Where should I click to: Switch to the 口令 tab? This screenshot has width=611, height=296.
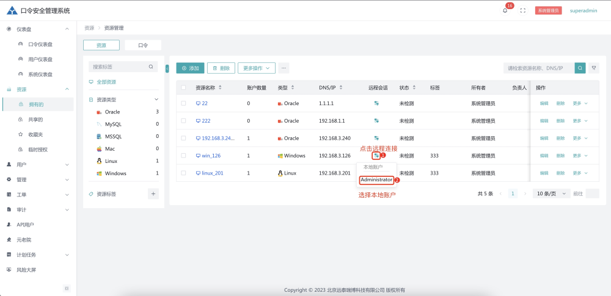pos(143,45)
